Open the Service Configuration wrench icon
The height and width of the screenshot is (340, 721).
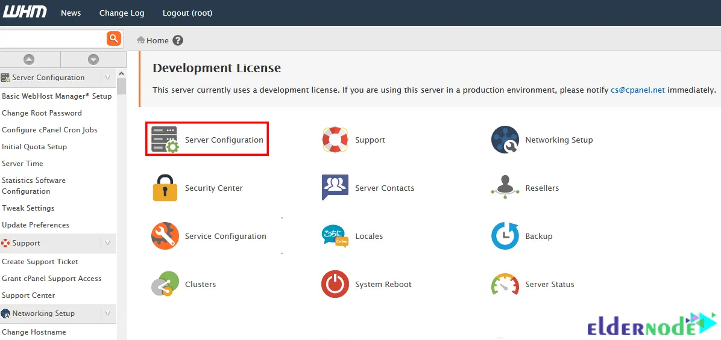165,236
